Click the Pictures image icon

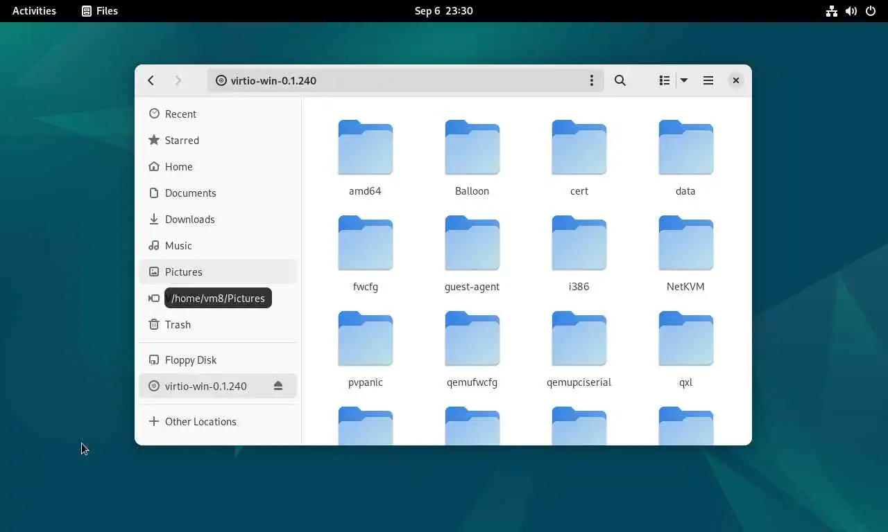pyautogui.click(x=154, y=272)
